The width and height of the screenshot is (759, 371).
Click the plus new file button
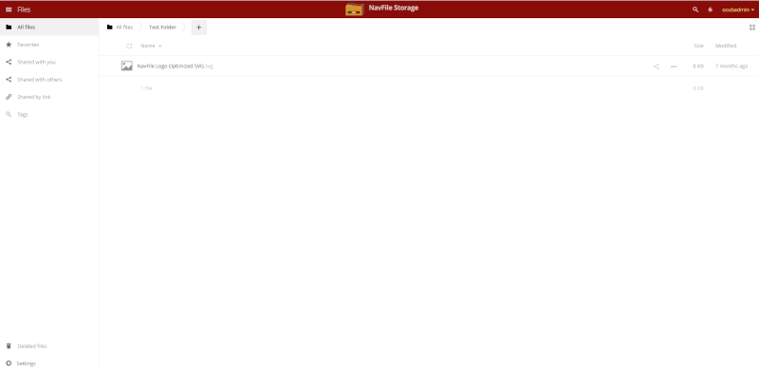198,28
